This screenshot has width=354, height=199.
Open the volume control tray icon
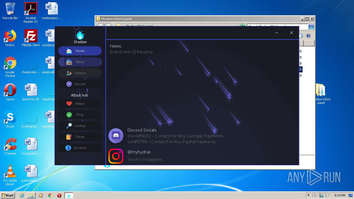coord(314,195)
